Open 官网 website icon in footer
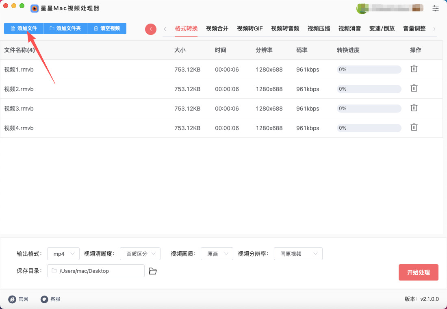The height and width of the screenshot is (309, 447). (12, 299)
